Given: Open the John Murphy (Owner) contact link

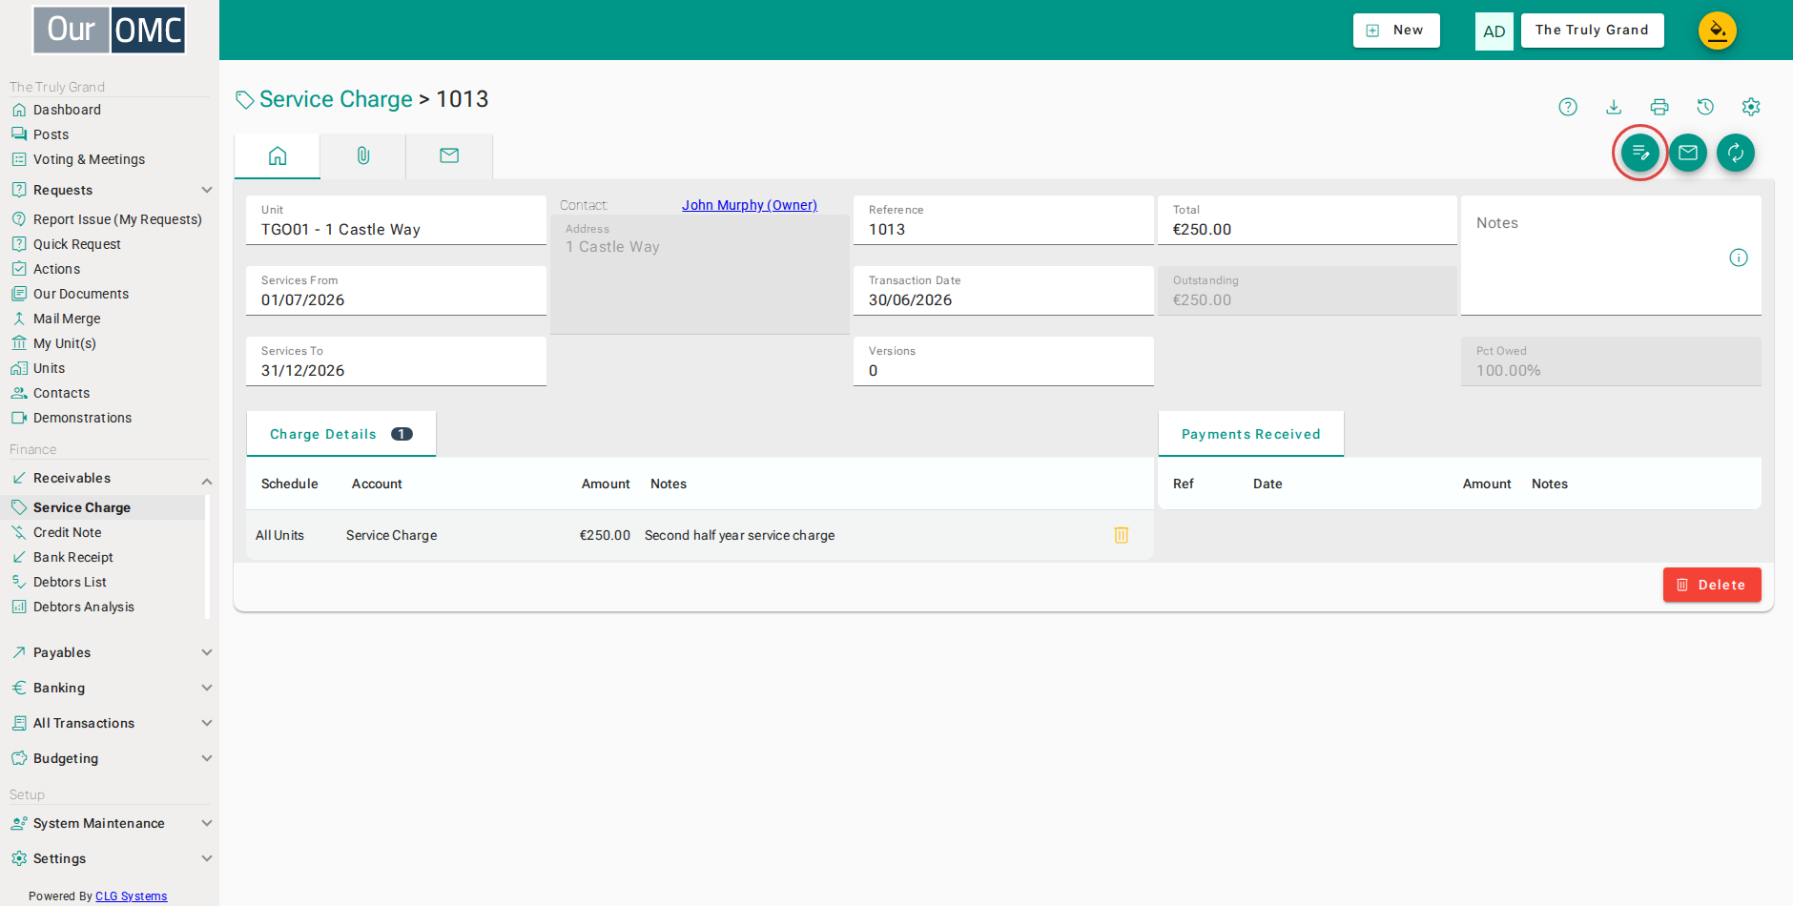Looking at the screenshot, I should 750,205.
